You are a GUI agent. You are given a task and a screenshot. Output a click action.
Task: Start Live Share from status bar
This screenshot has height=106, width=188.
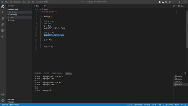coord(14,105)
